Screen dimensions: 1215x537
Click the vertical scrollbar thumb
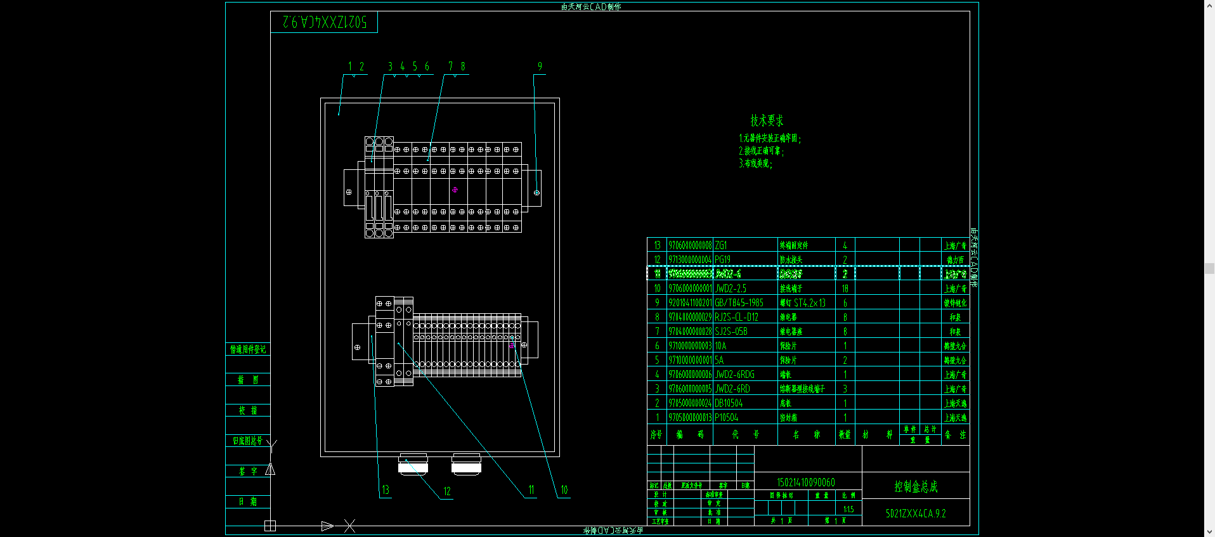coord(1209,268)
